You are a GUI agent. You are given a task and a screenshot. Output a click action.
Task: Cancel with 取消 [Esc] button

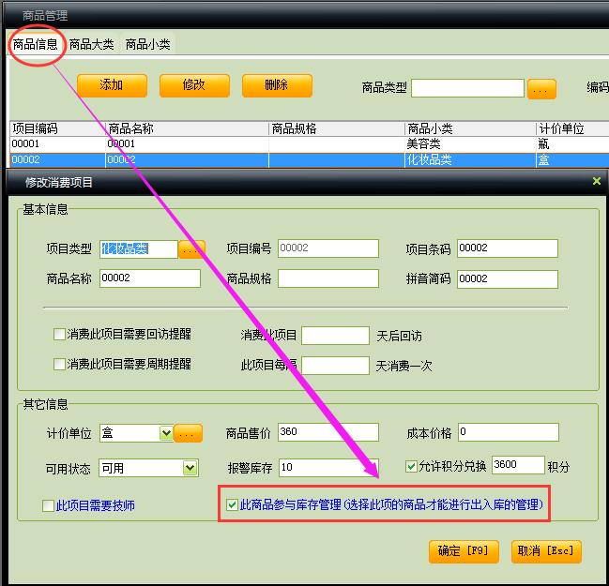pos(546,551)
